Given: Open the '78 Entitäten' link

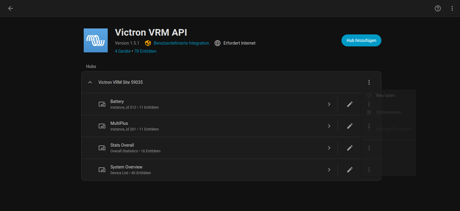Looking at the screenshot, I should click(145, 51).
